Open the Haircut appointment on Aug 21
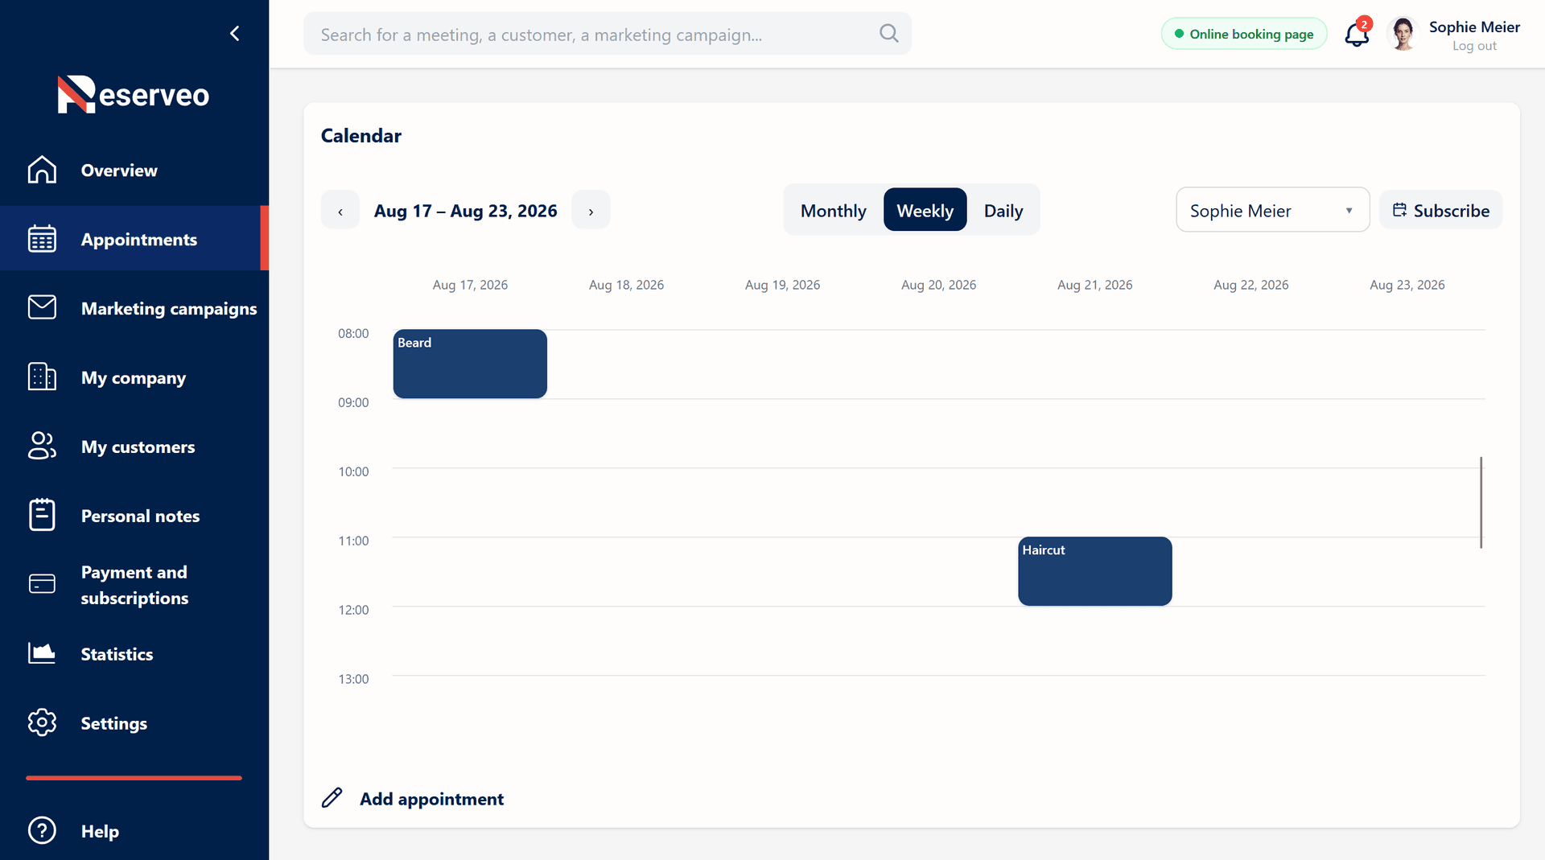This screenshot has height=860, width=1545. coord(1094,571)
